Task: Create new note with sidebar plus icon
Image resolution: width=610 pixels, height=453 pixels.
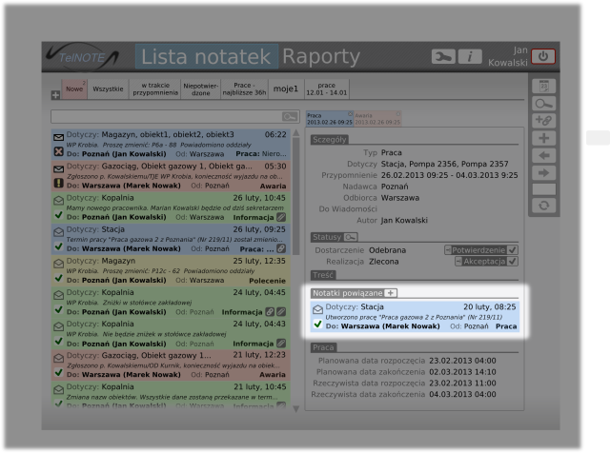Action: tap(544, 138)
